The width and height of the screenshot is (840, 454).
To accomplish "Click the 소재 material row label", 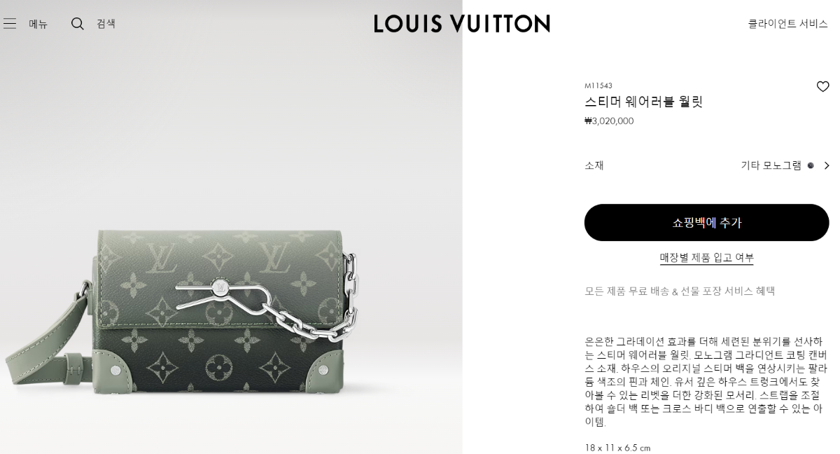I will [x=594, y=165].
